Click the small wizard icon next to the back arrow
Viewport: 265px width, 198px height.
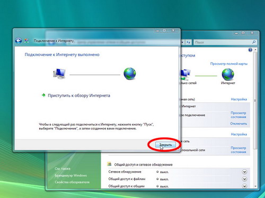(x=26, y=41)
